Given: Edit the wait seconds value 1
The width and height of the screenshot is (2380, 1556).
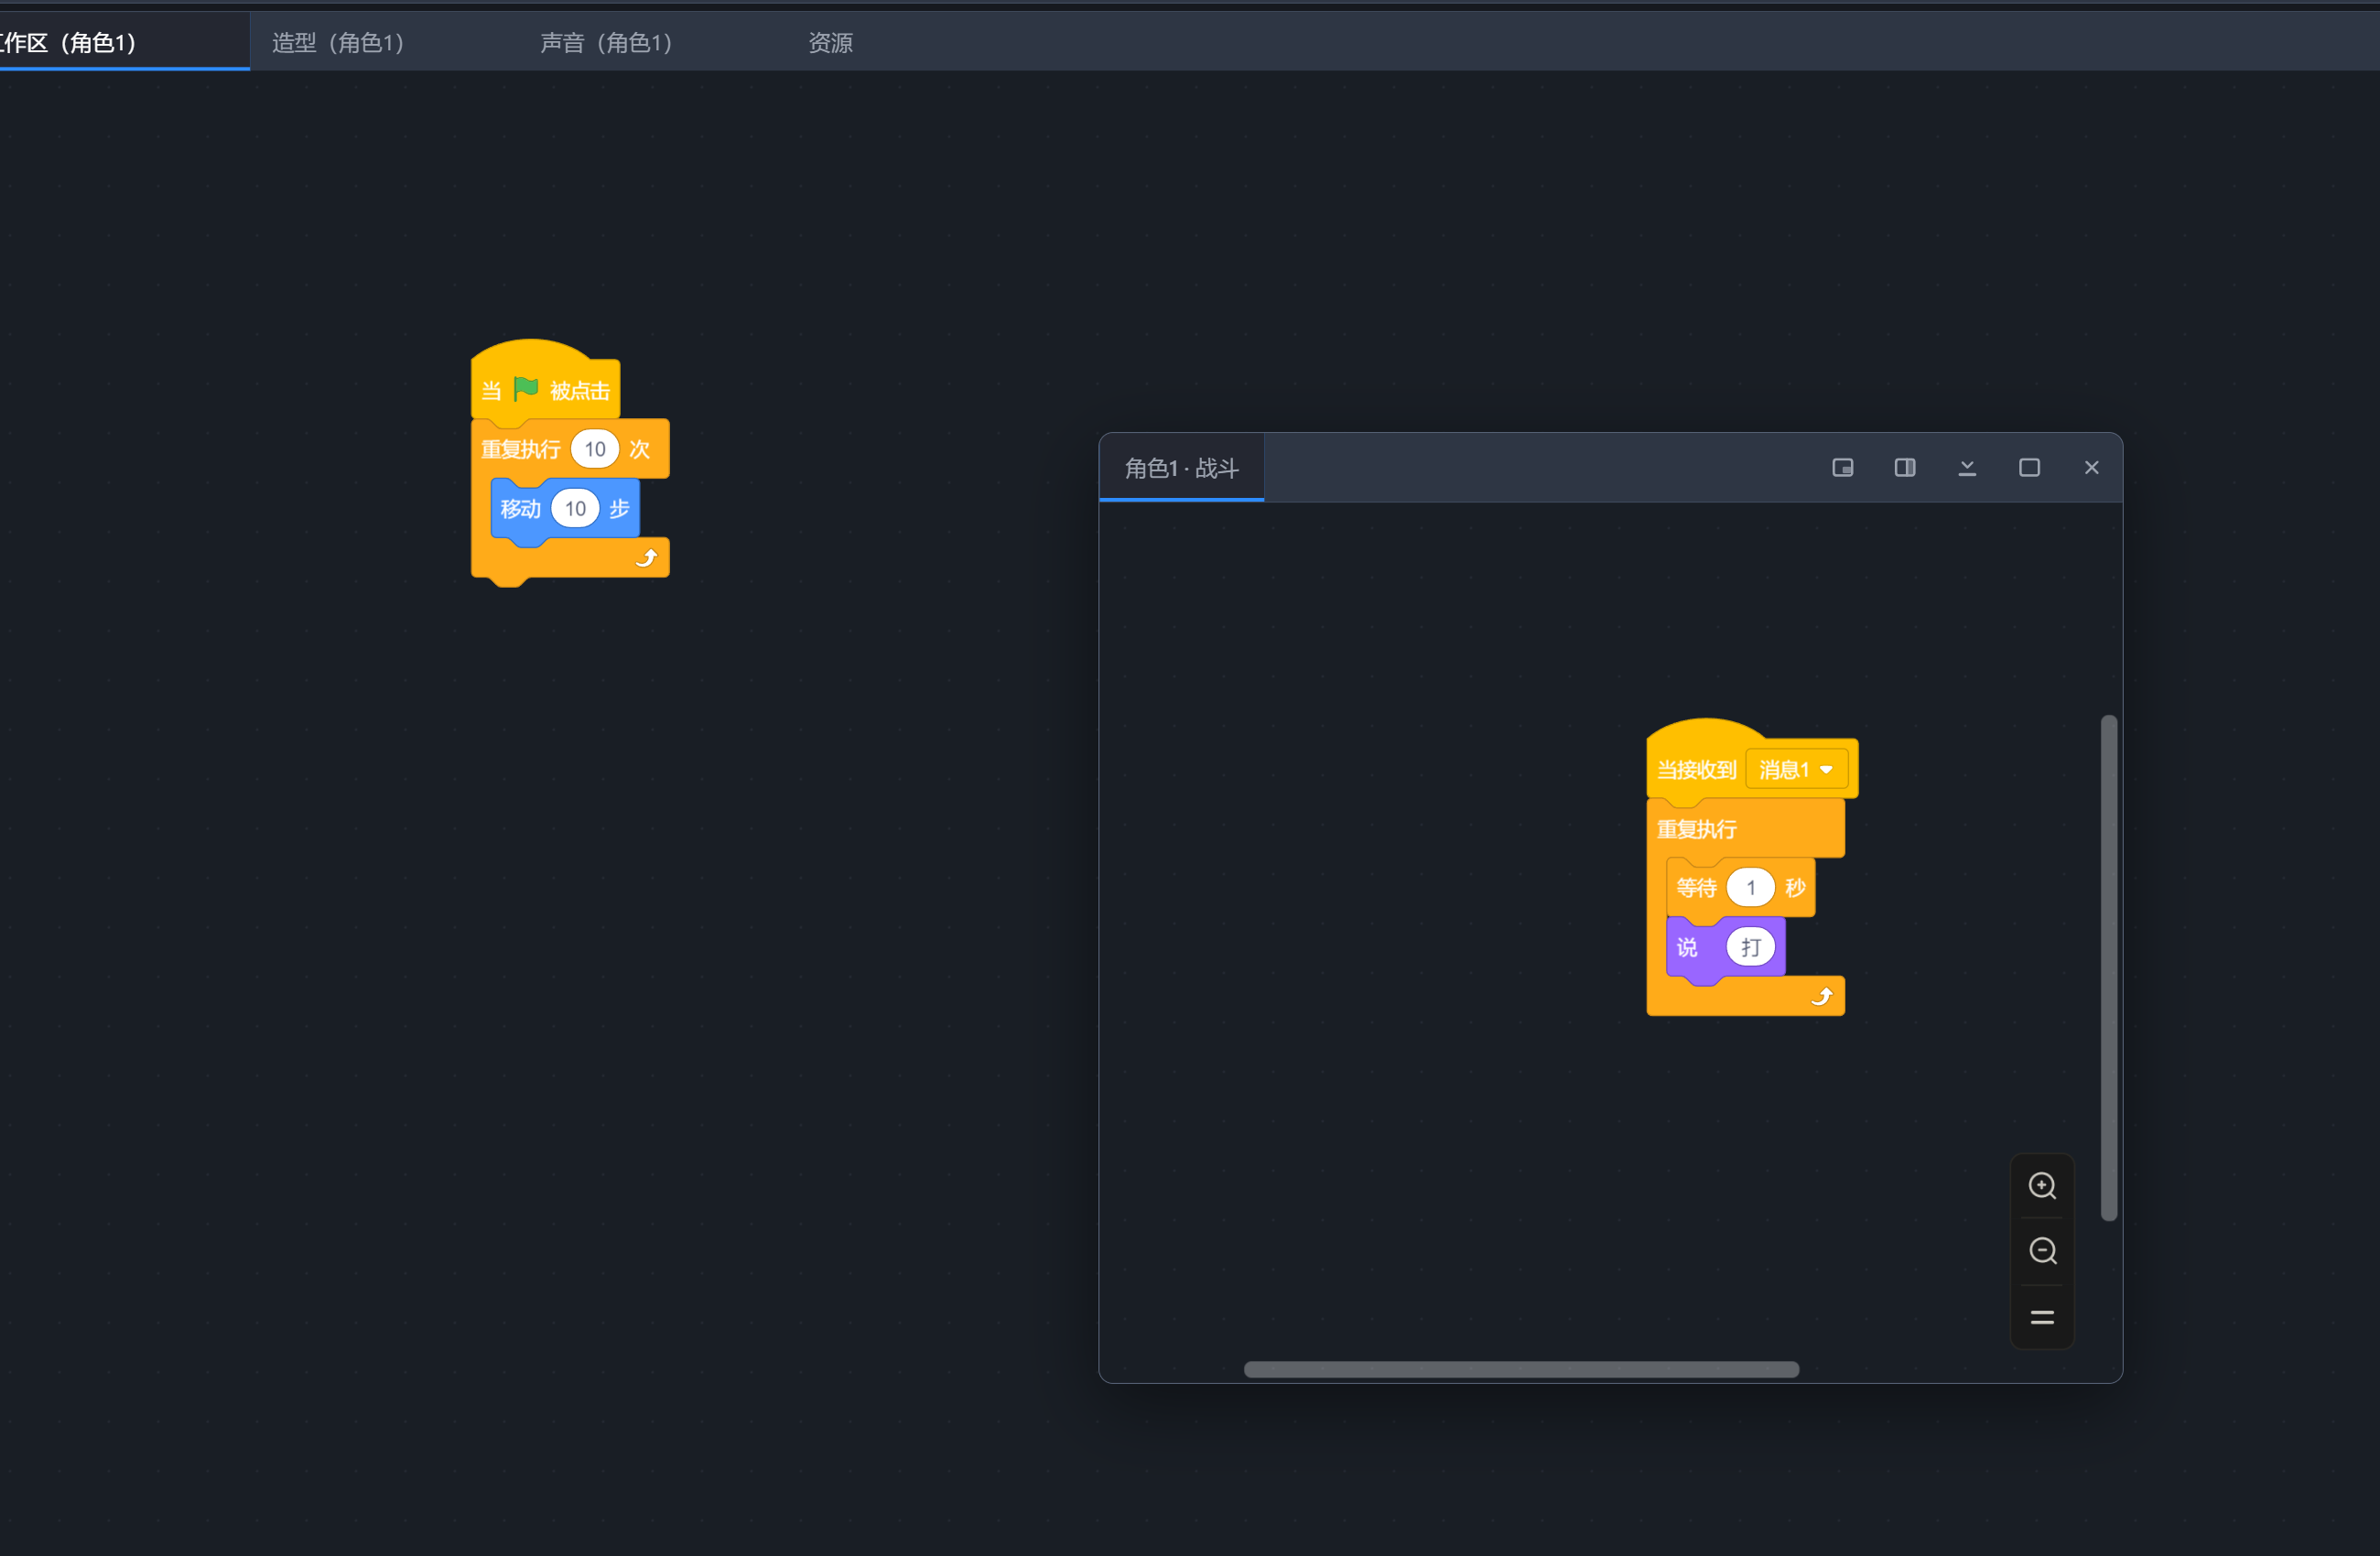Looking at the screenshot, I should pyautogui.click(x=1750, y=888).
